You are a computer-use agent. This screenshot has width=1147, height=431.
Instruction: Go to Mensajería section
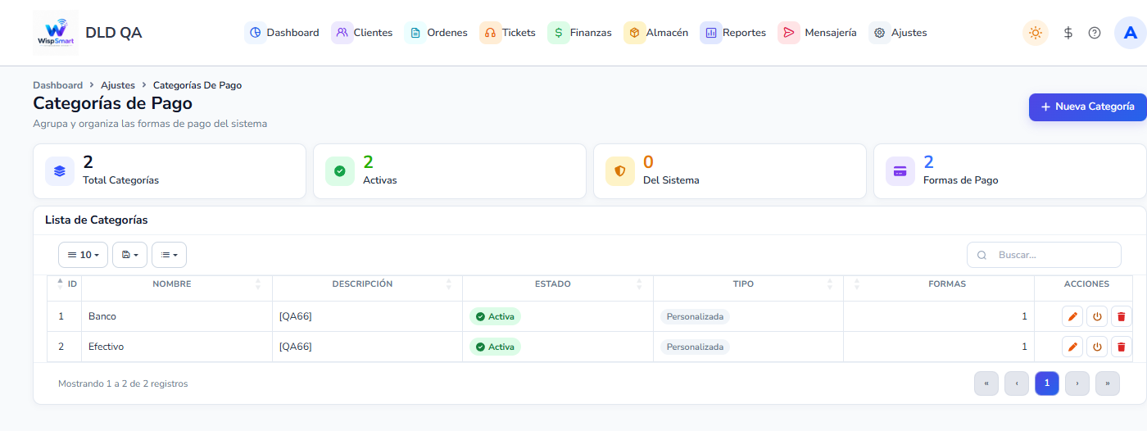pos(818,33)
